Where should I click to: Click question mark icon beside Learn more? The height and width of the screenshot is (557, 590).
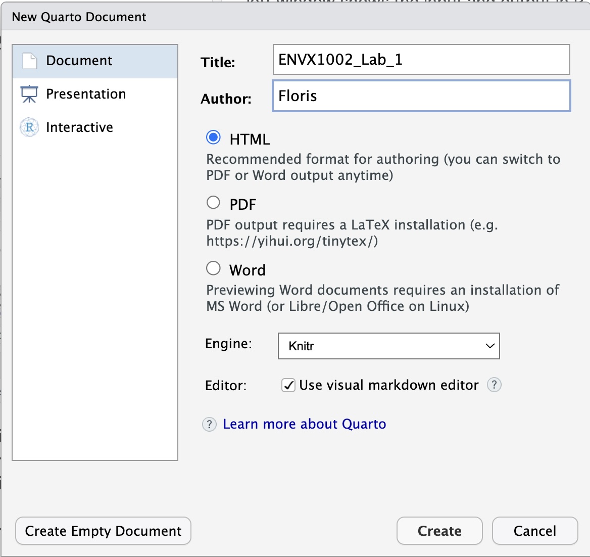point(209,425)
